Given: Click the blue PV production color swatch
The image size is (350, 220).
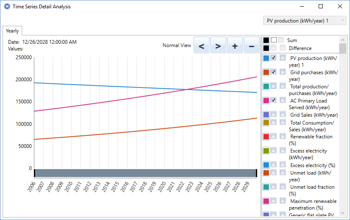Looking at the screenshot, I should click(x=266, y=58).
